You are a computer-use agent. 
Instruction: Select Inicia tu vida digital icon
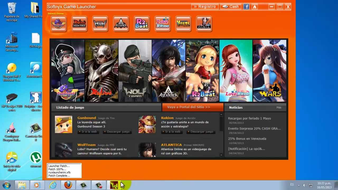click(12, 162)
